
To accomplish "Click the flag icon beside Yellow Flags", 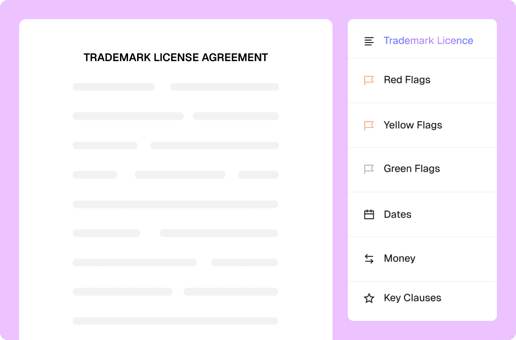I will (x=369, y=125).
